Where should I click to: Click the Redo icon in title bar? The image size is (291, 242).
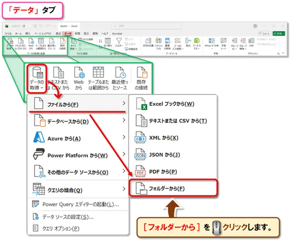click(x=48, y=26)
